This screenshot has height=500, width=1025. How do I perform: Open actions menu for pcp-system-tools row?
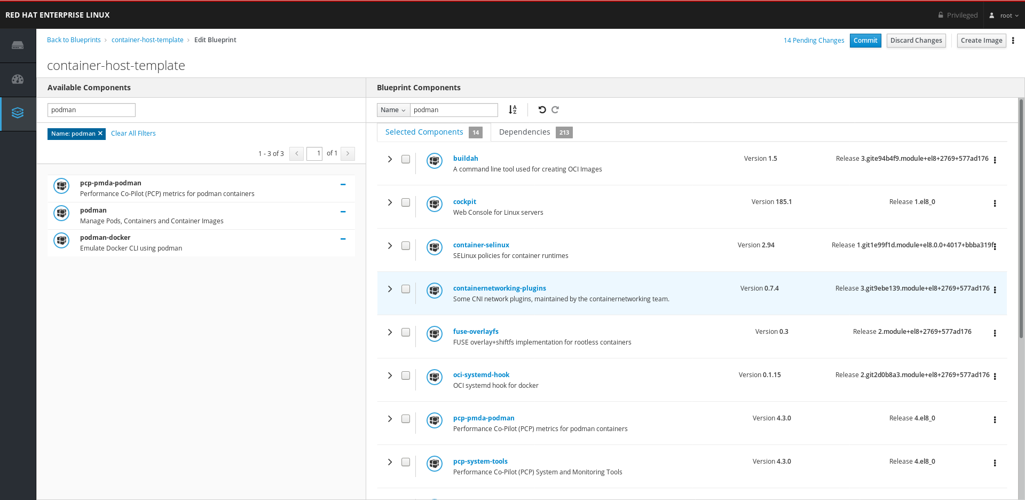pos(995,463)
